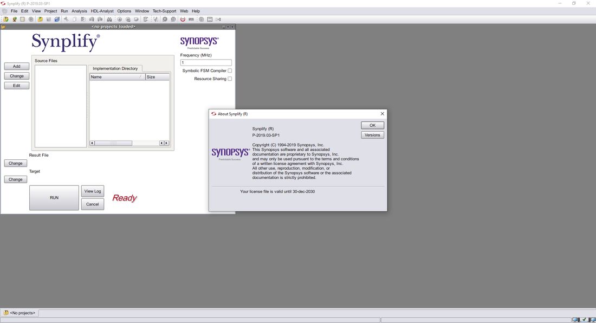
Task: Click the red circular toolbar icon
Action: tap(183, 19)
